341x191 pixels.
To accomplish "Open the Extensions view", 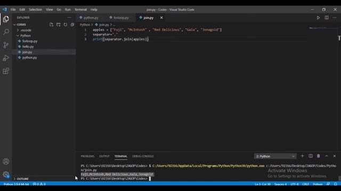I will pyautogui.click(x=6, y=71).
